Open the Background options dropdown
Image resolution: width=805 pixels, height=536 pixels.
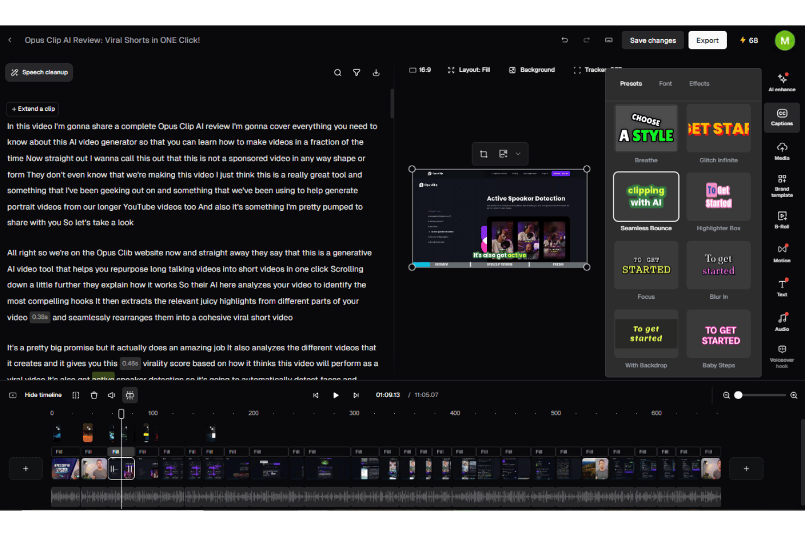click(532, 70)
